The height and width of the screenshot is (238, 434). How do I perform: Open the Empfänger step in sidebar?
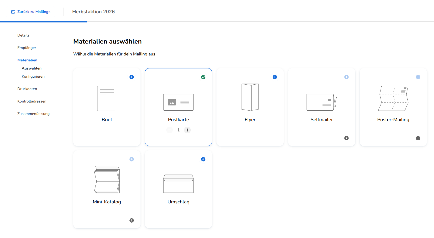(27, 48)
